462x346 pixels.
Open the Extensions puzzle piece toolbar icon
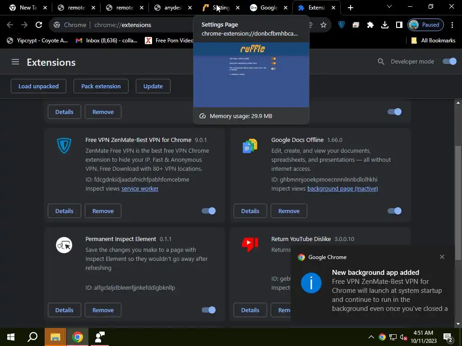(x=370, y=25)
